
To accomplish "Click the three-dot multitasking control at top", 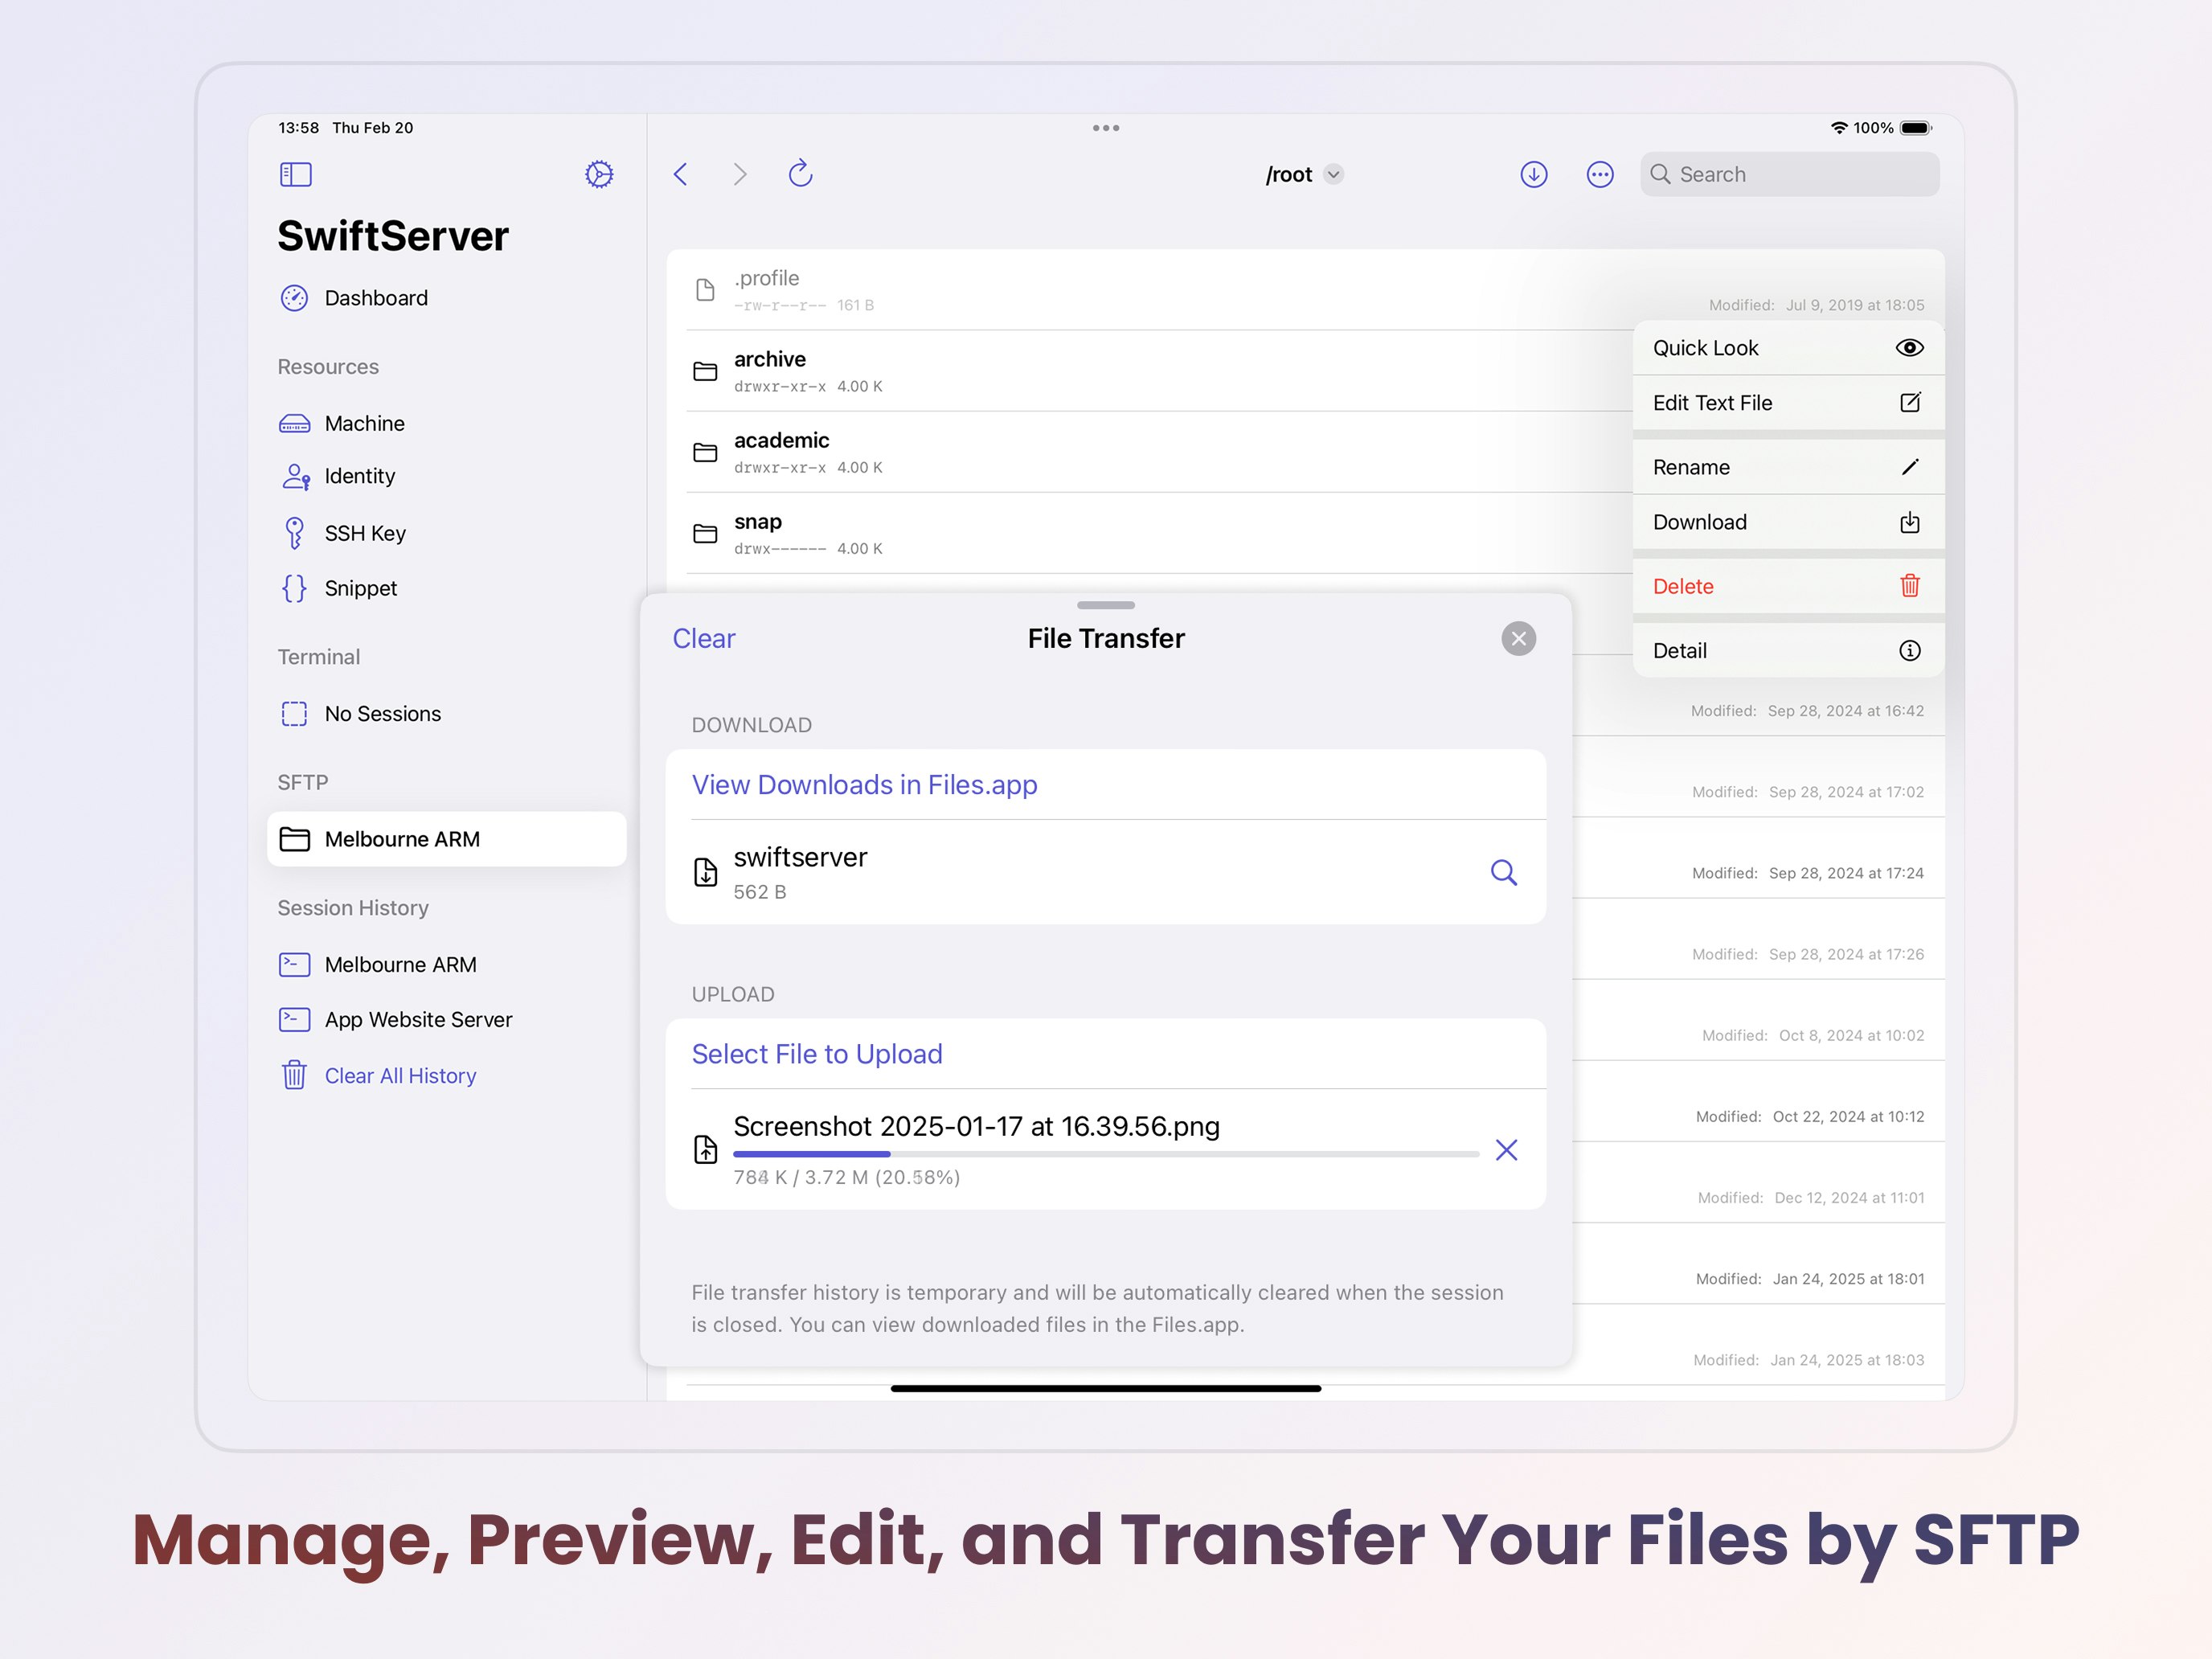I will (1106, 128).
